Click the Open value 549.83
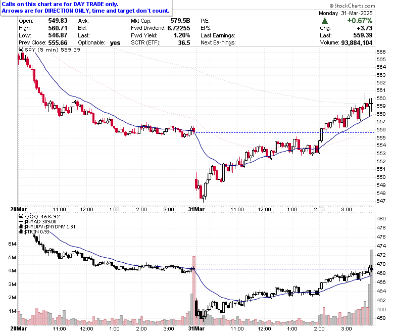 [x=58, y=21]
